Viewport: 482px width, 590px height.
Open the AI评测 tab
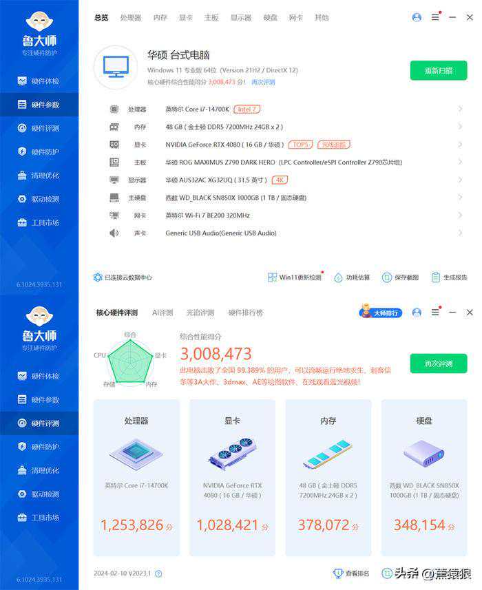(x=163, y=313)
